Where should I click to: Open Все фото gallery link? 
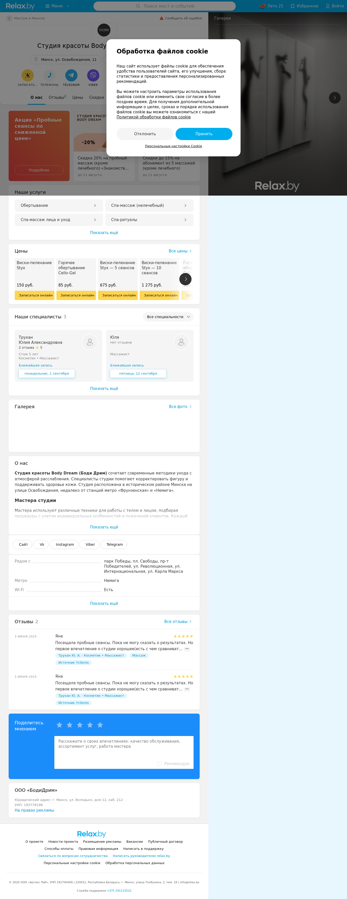point(180,406)
